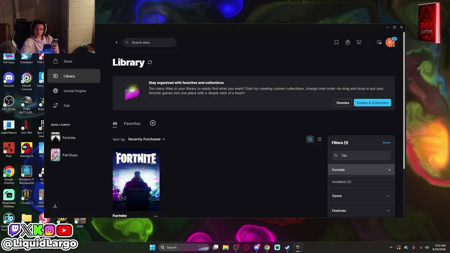Open Opera GX from the taskbar
Screen dimensions: 450x253
(246, 247)
